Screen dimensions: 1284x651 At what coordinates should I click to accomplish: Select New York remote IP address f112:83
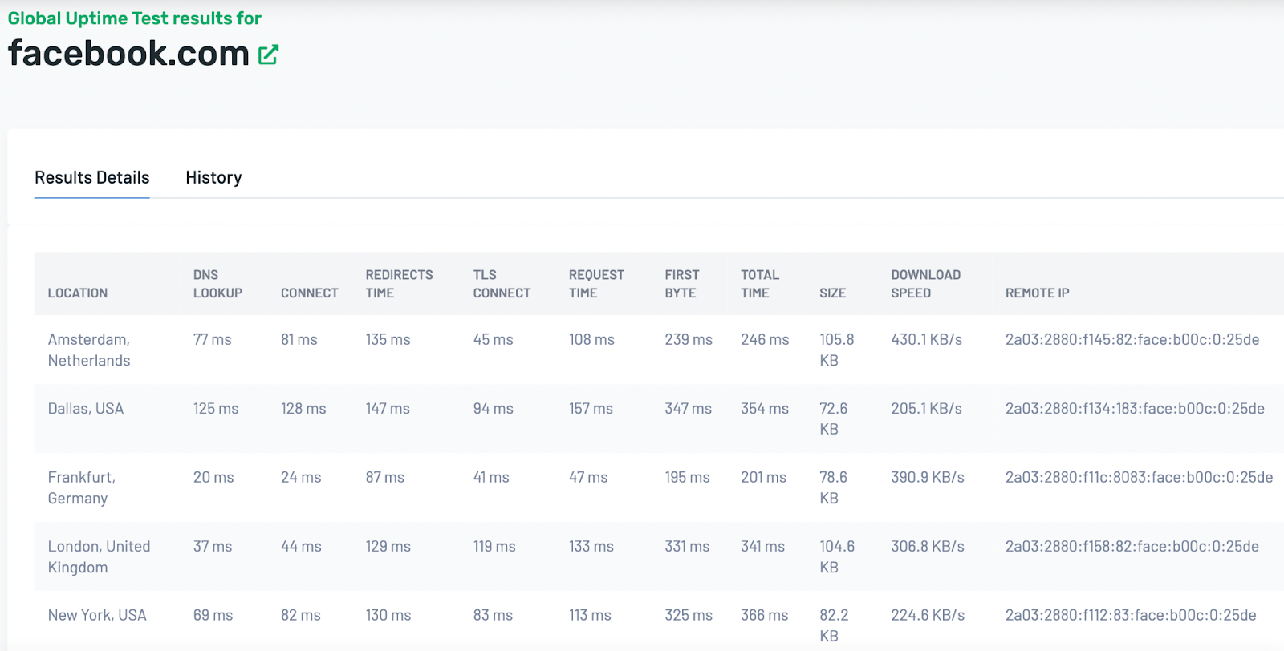click(1131, 616)
